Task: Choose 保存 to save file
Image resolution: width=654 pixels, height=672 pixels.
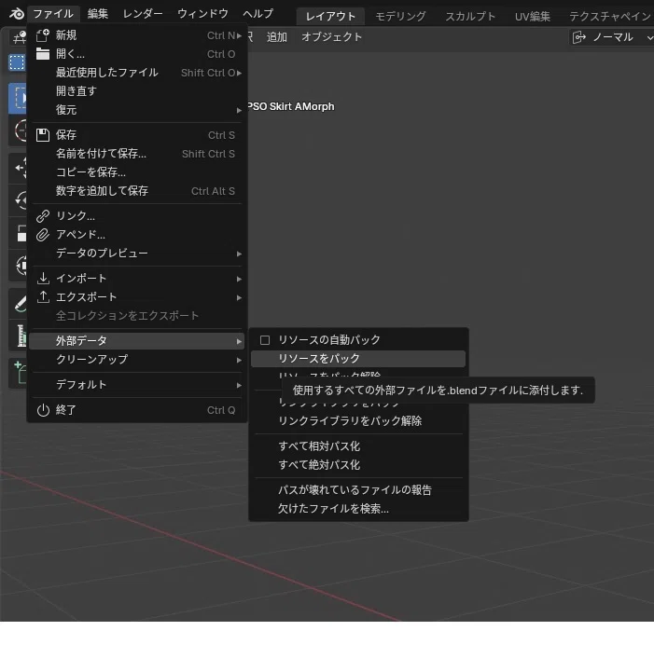Action: pos(137,135)
